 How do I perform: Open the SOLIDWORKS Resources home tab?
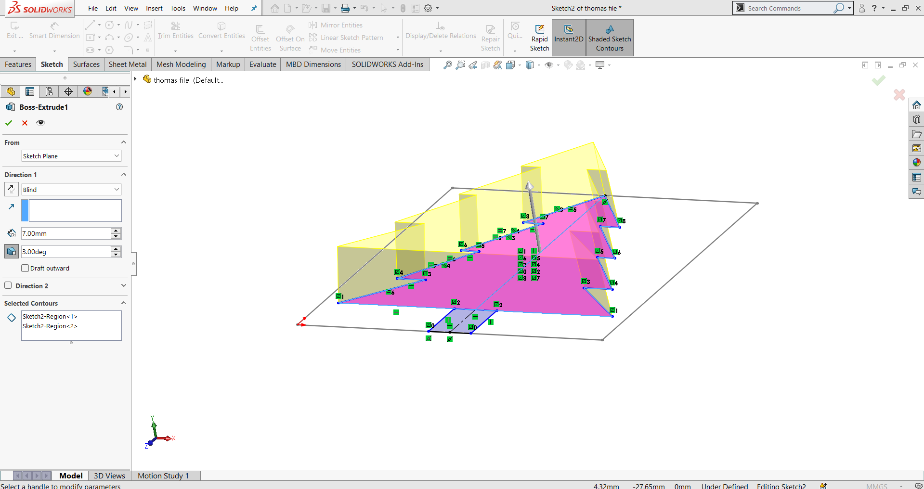coord(916,105)
